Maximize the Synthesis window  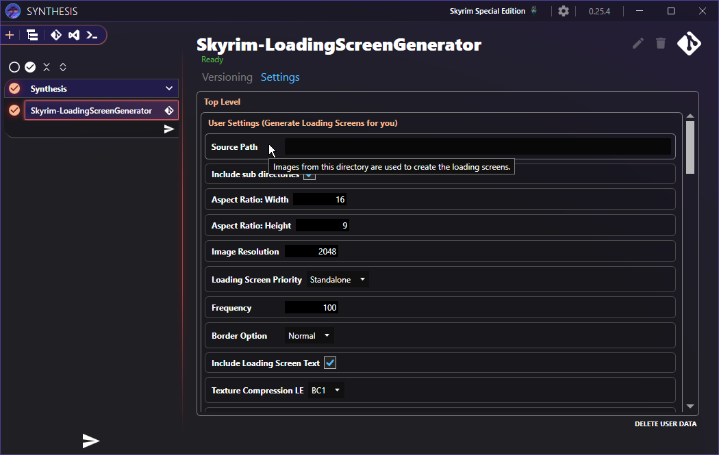point(671,11)
